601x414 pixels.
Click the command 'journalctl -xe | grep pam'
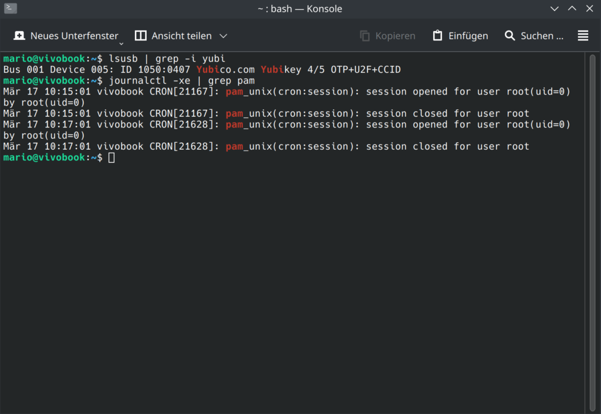click(182, 80)
